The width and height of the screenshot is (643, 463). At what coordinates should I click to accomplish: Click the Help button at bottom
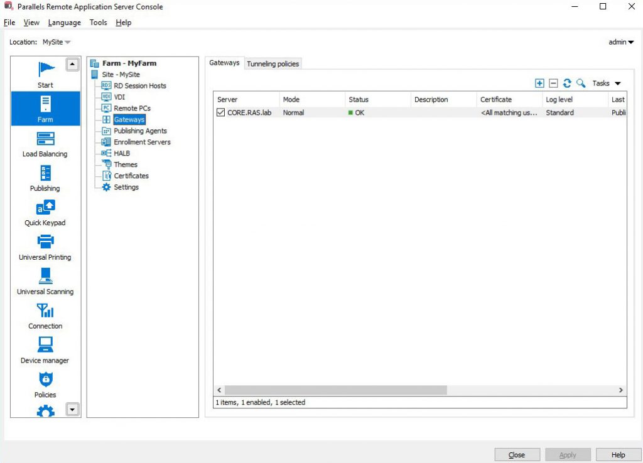(x=619, y=455)
